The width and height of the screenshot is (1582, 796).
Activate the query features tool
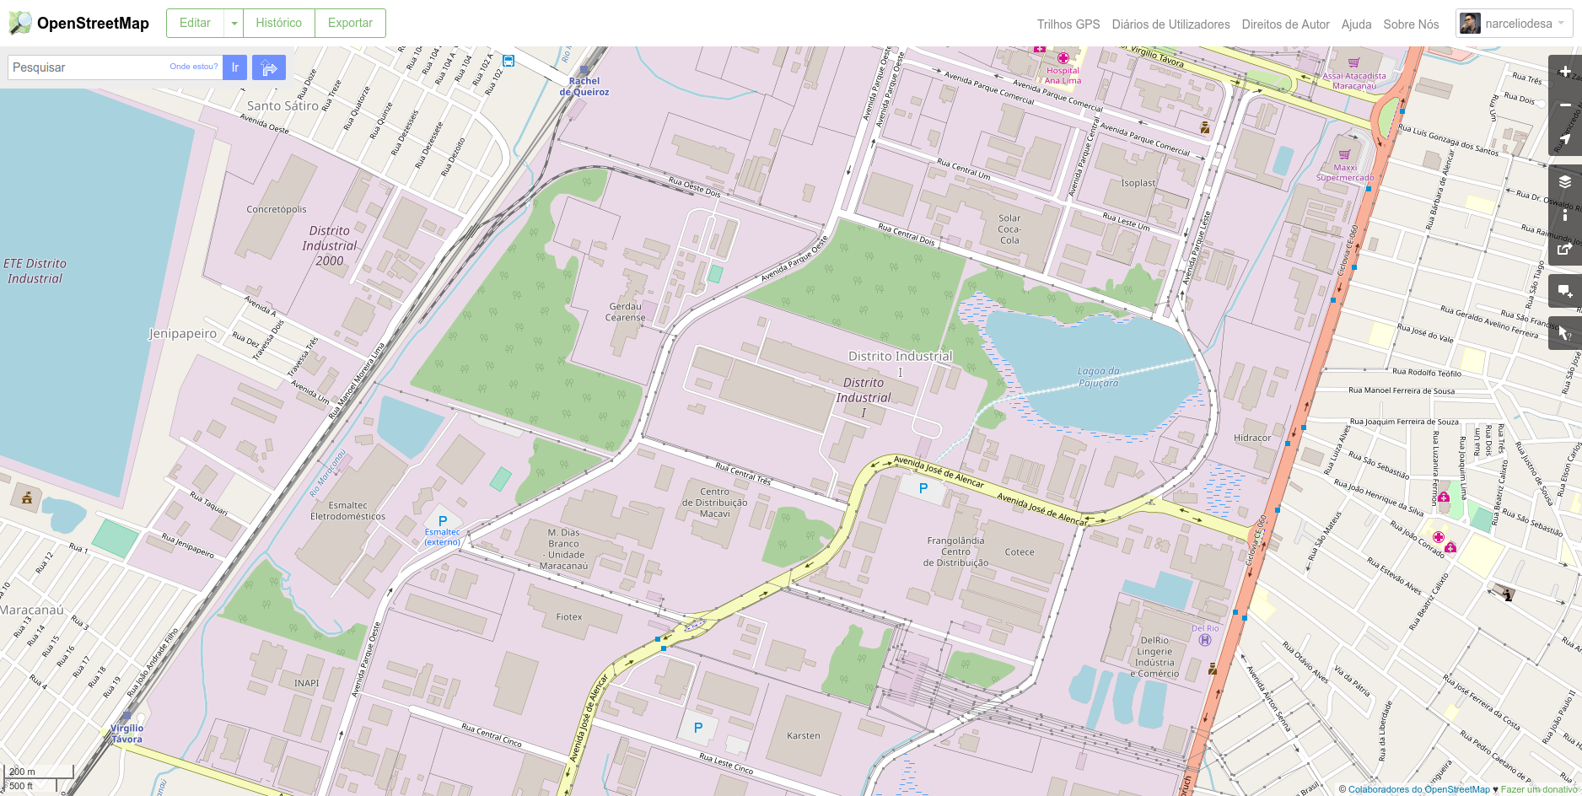1565,333
